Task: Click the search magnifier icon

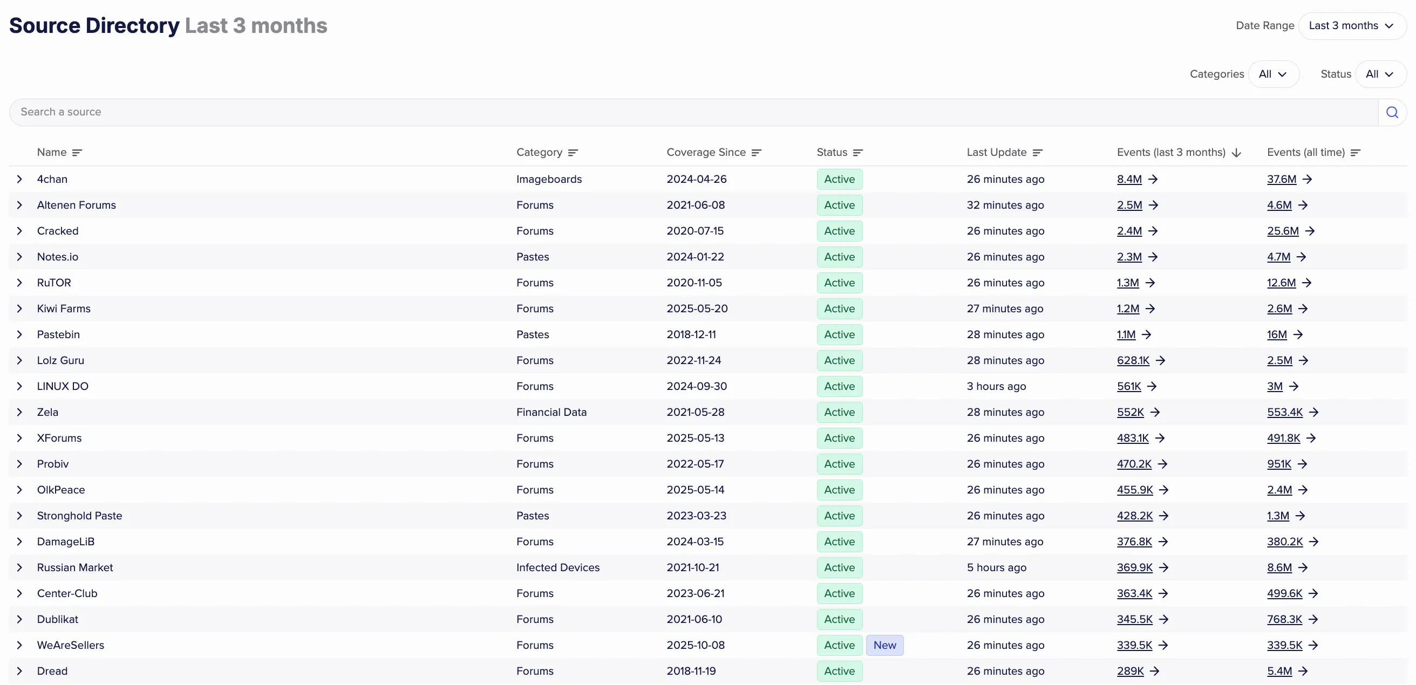Action: coord(1392,112)
